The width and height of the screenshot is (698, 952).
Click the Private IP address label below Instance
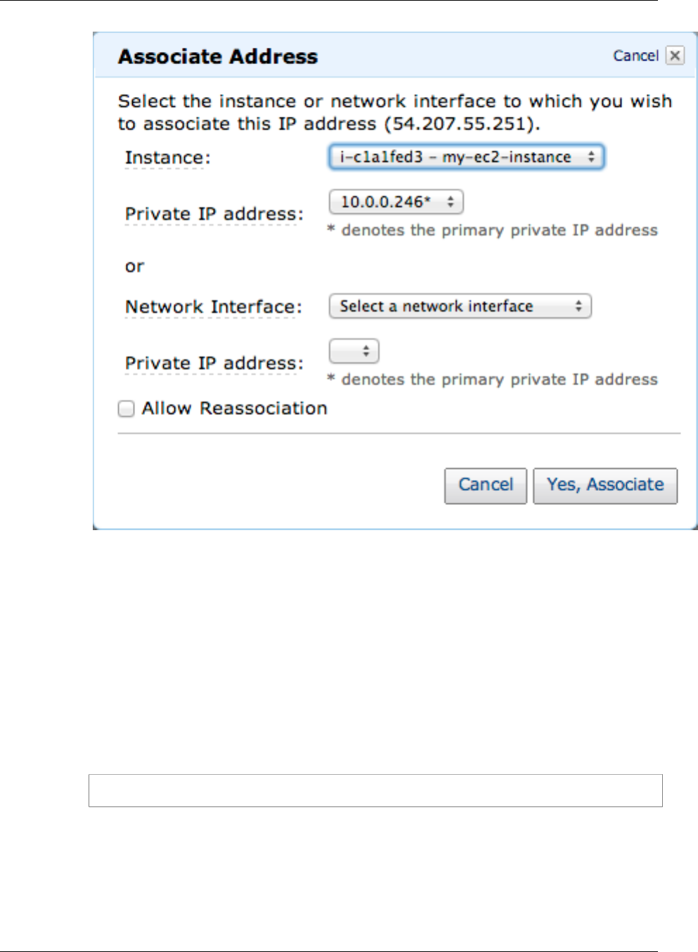(x=214, y=214)
